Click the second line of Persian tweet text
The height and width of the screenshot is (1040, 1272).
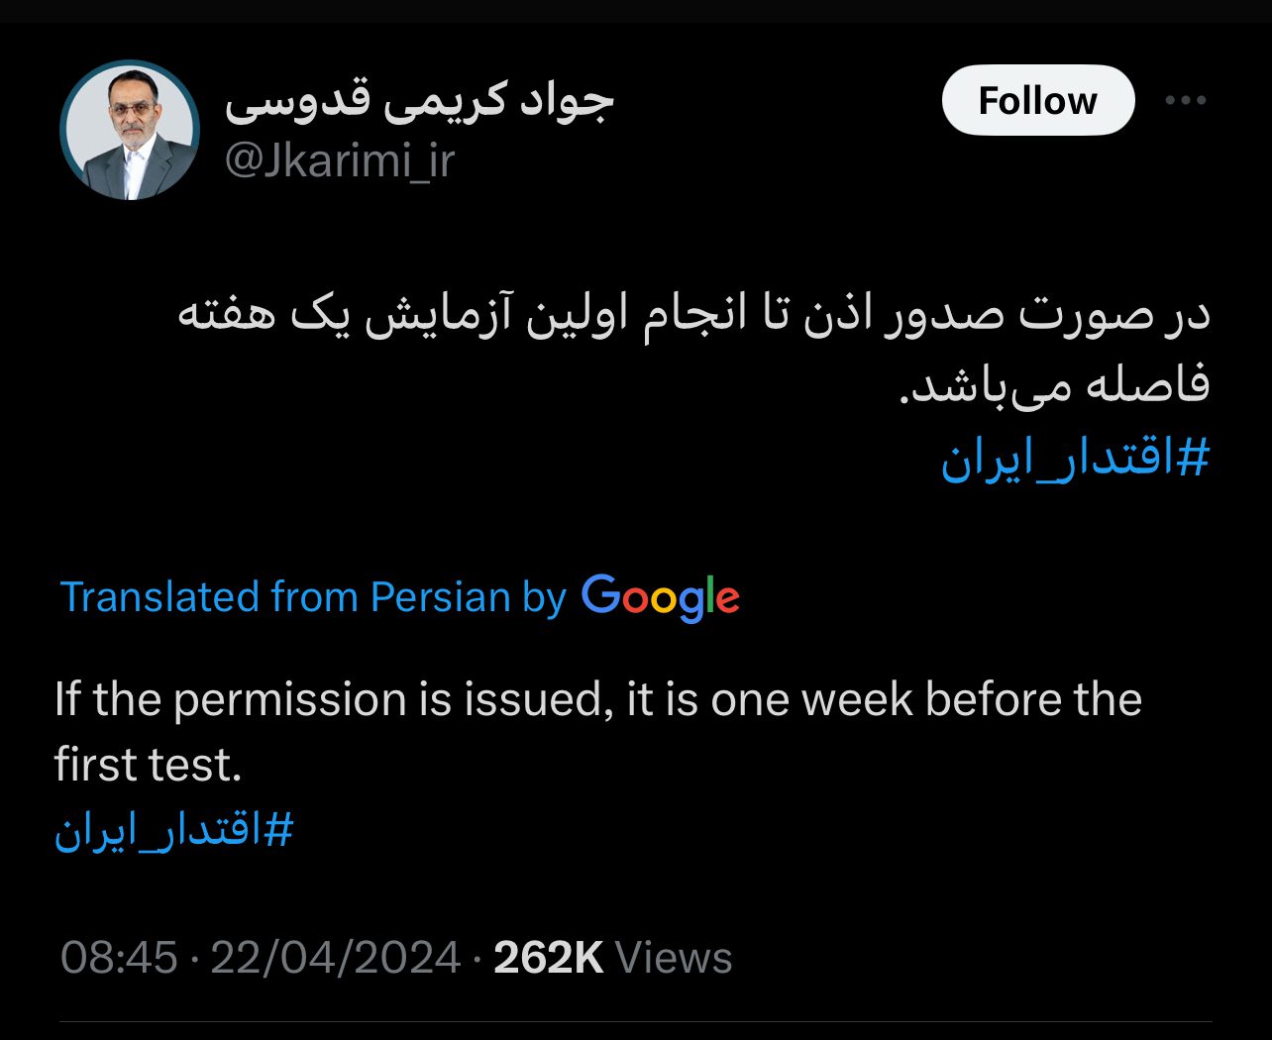[x=1054, y=385]
